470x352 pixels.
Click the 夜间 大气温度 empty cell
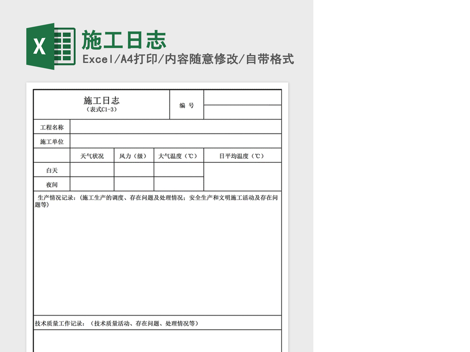click(x=179, y=184)
